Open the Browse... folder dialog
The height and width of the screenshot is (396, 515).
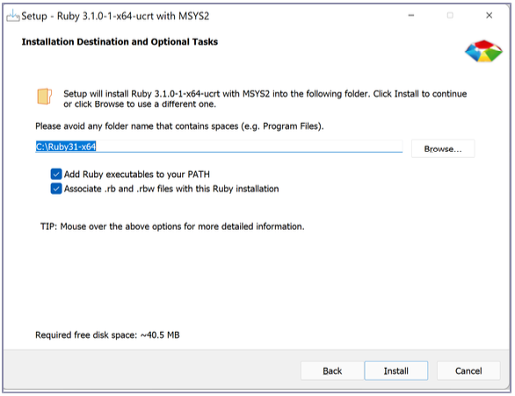pyautogui.click(x=443, y=149)
